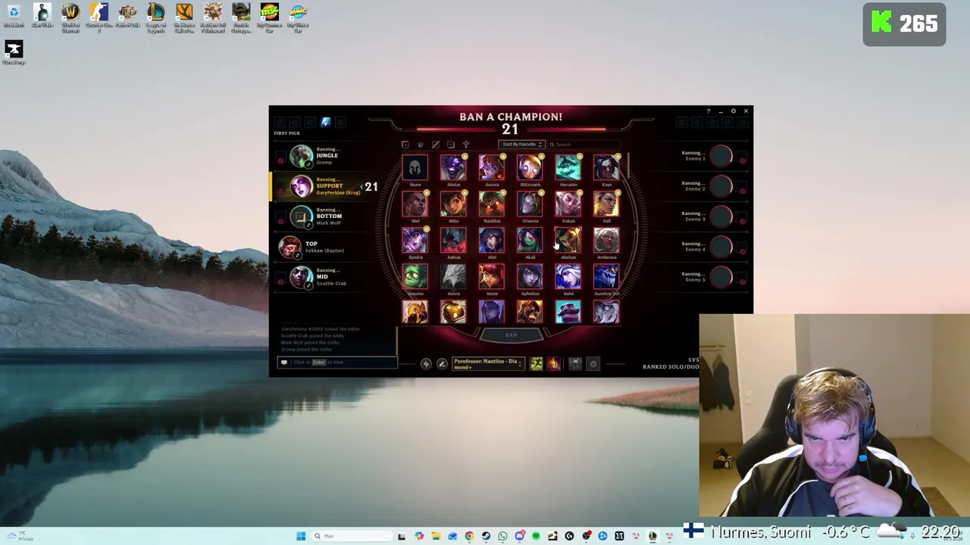Choose Mel champion portrait
Screen dimensions: 970x545
click(x=415, y=204)
